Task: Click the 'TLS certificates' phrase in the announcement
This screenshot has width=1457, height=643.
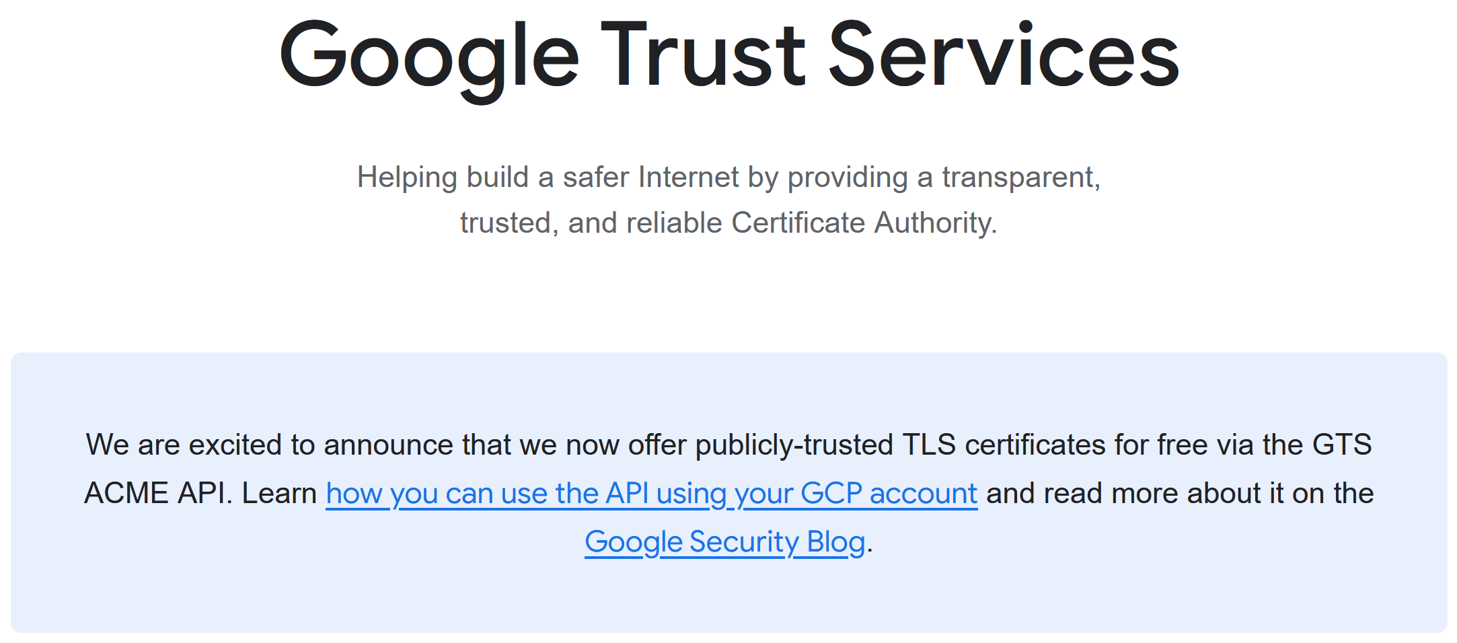Action: pos(1004,445)
